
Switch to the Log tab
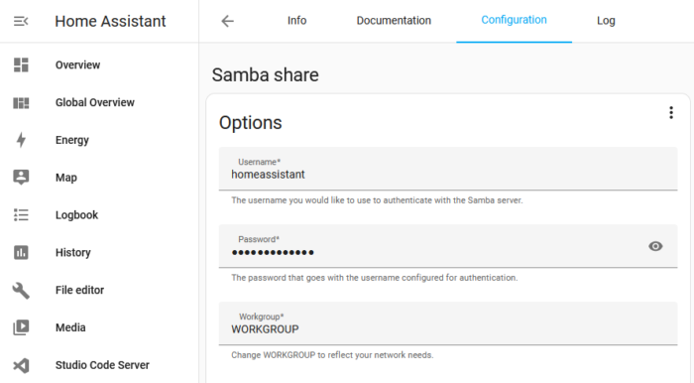click(x=606, y=21)
